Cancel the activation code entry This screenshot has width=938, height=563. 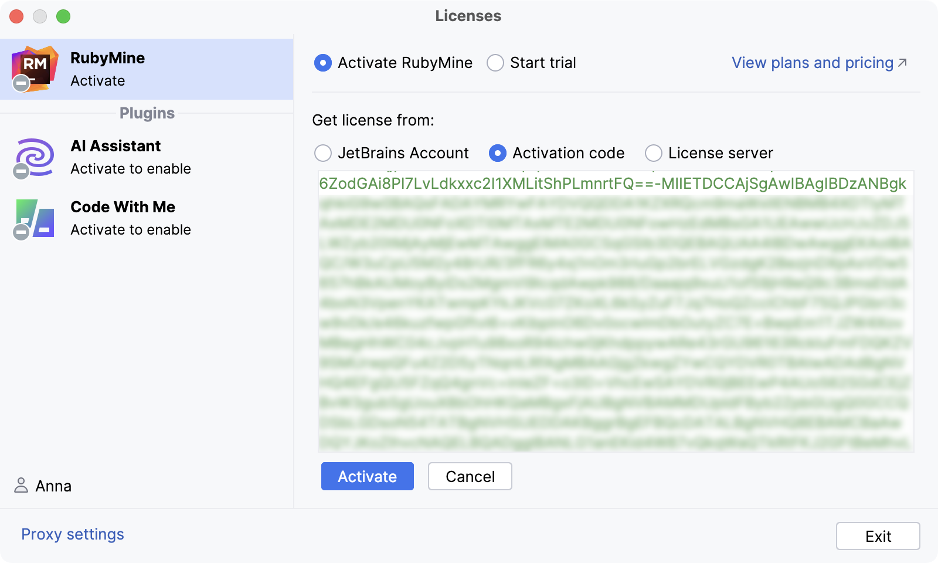click(470, 476)
